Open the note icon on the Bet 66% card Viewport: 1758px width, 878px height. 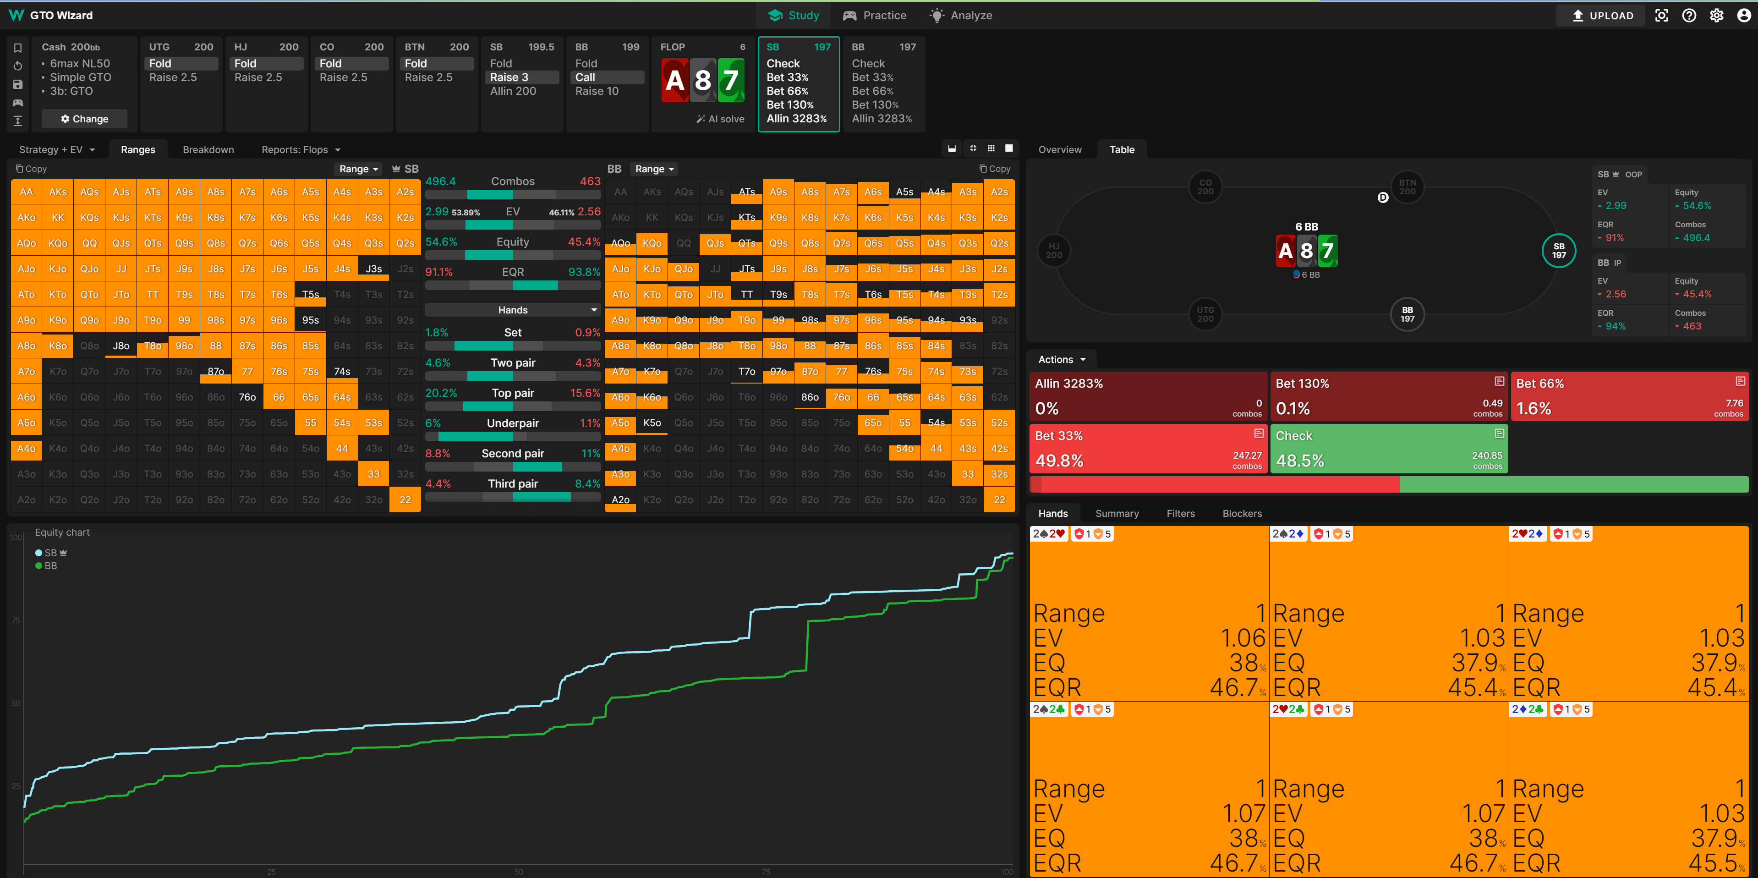click(x=1740, y=381)
